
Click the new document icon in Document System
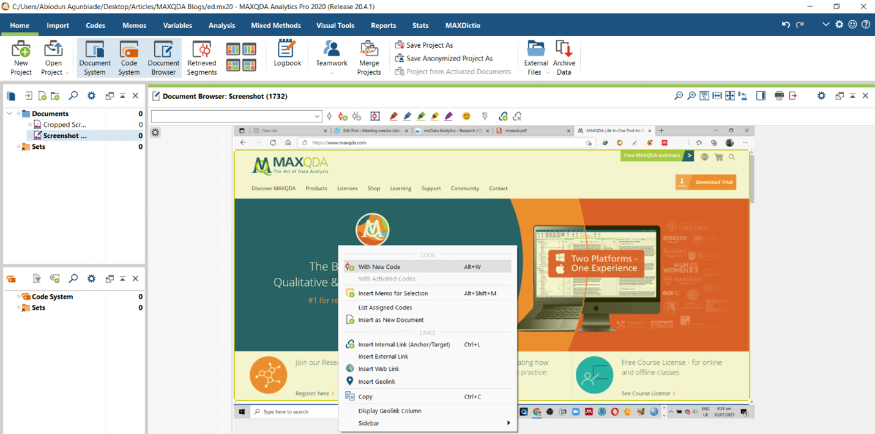tap(42, 96)
